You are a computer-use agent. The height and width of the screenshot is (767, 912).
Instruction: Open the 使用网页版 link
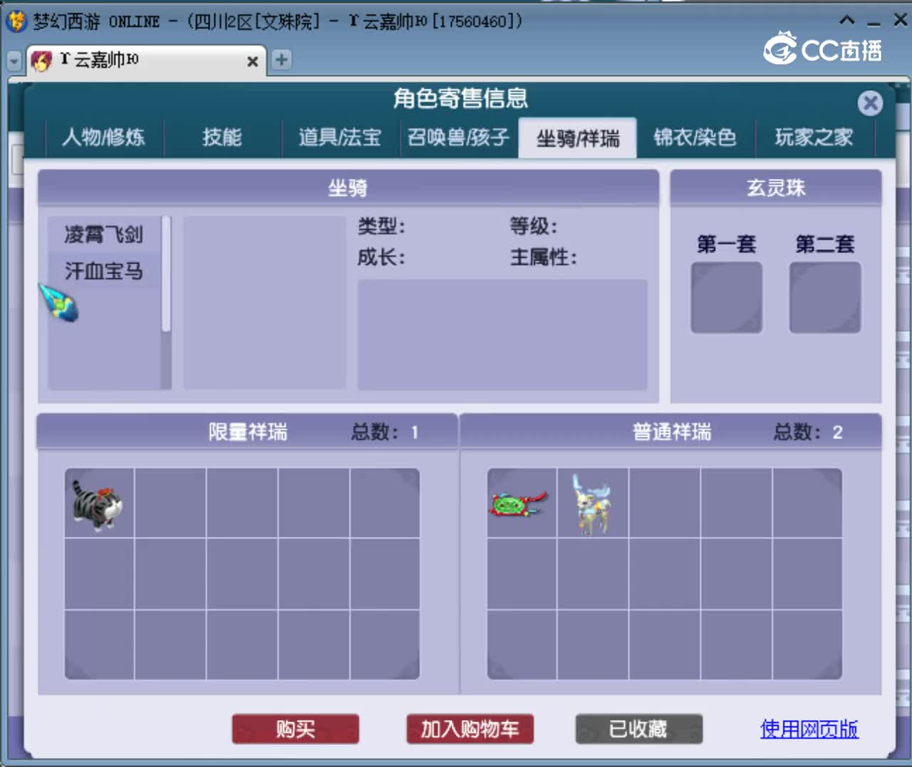click(809, 729)
